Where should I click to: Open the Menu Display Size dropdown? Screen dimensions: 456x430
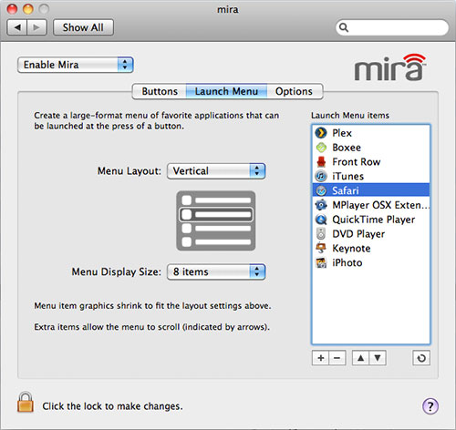216,271
